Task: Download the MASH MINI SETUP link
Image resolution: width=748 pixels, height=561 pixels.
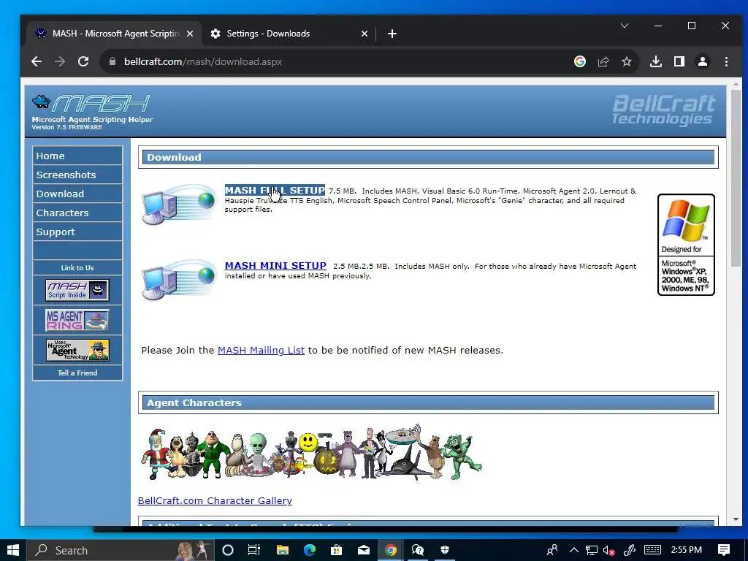Action: click(x=275, y=266)
